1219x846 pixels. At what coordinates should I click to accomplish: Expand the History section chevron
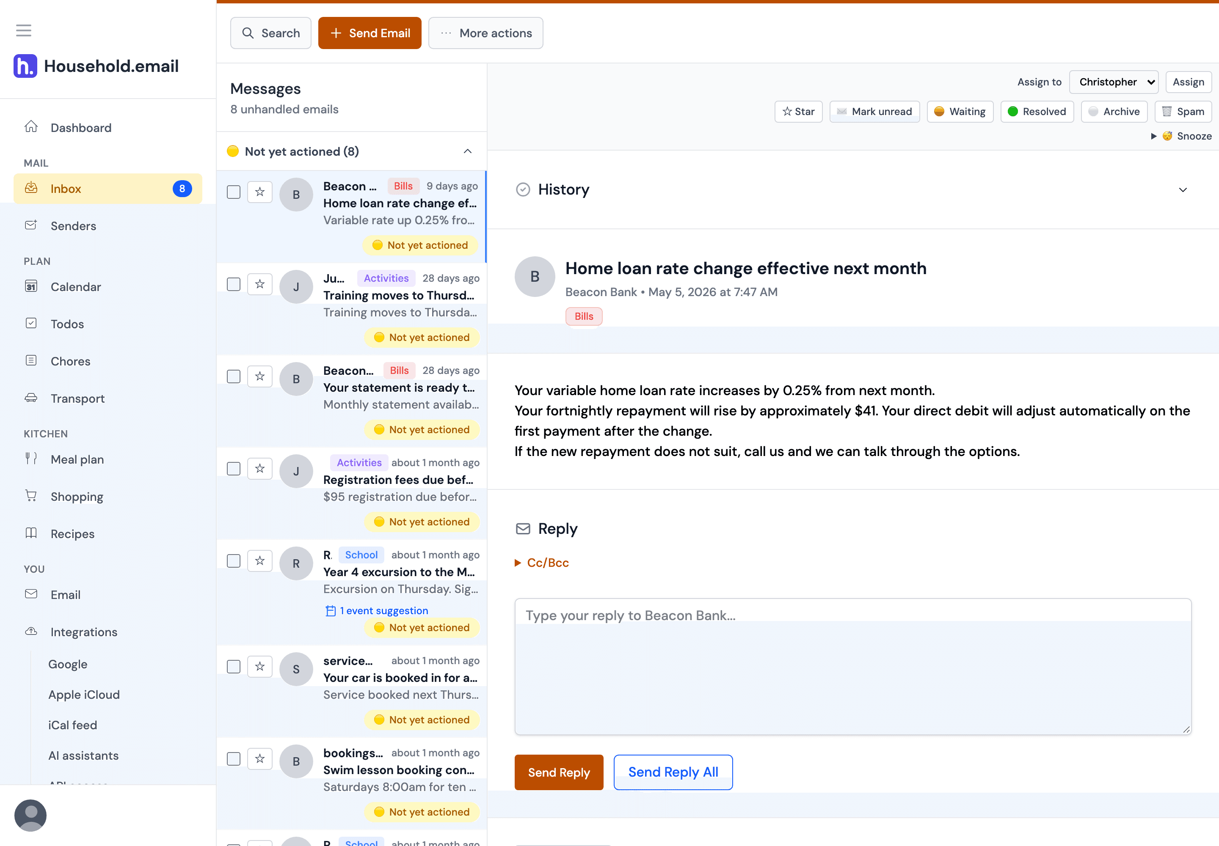[x=1183, y=190]
